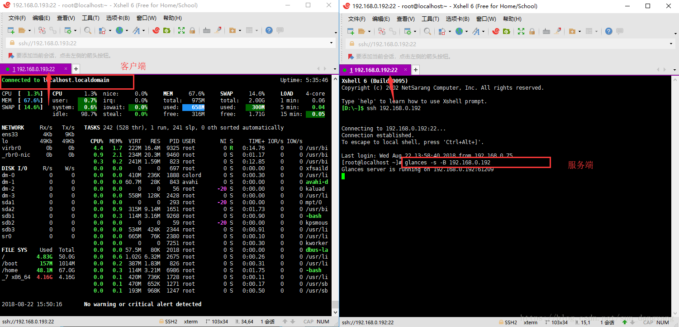The height and width of the screenshot is (327, 679).
Task: Click 'ens33' network interface row
Action: tap(38, 134)
